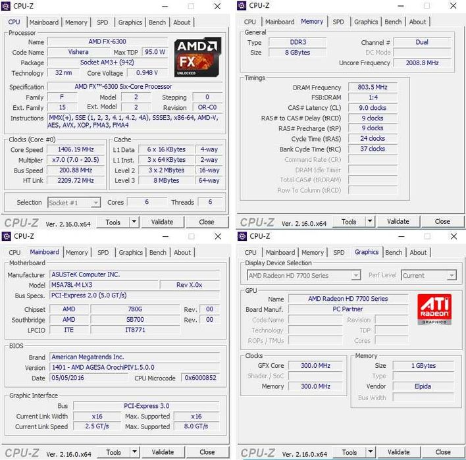The width and height of the screenshot is (466, 460).
Task: Click Close button in the CPU window
Action: pyautogui.click(x=207, y=222)
